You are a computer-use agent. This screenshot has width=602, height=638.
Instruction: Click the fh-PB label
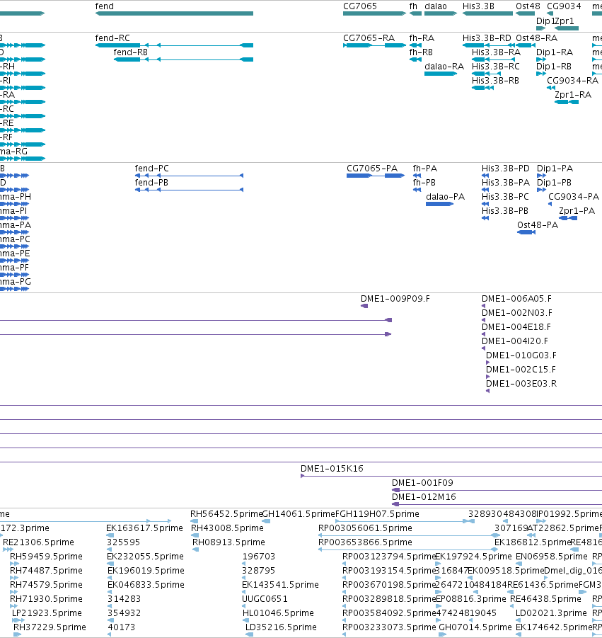click(424, 183)
